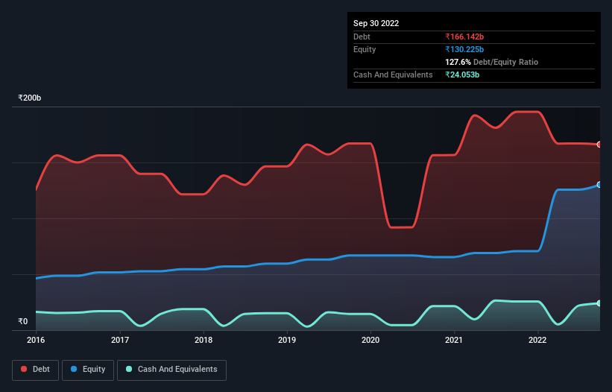The width and height of the screenshot is (612, 392).
Task: Click the 127.6% Debt/Equity Ratio text
Action: pos(491,62)
